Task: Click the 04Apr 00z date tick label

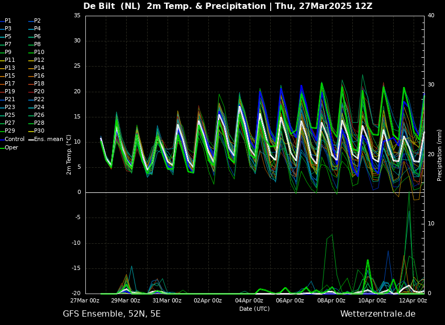Action: [x=249, y=300]
